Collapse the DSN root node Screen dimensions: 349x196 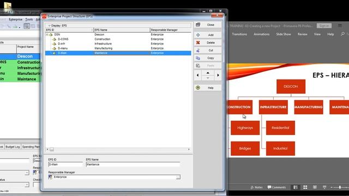[x=47, y=35]
